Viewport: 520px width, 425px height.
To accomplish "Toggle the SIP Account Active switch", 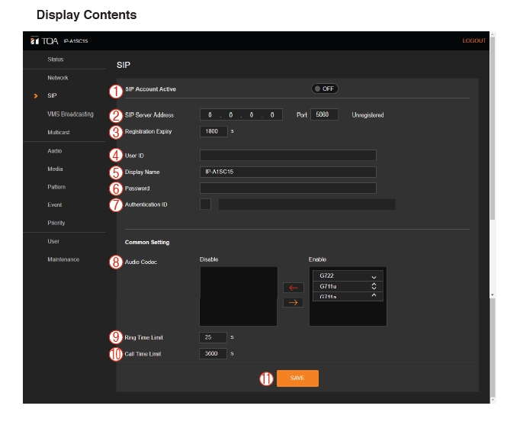I will click(x=324, y=89).
